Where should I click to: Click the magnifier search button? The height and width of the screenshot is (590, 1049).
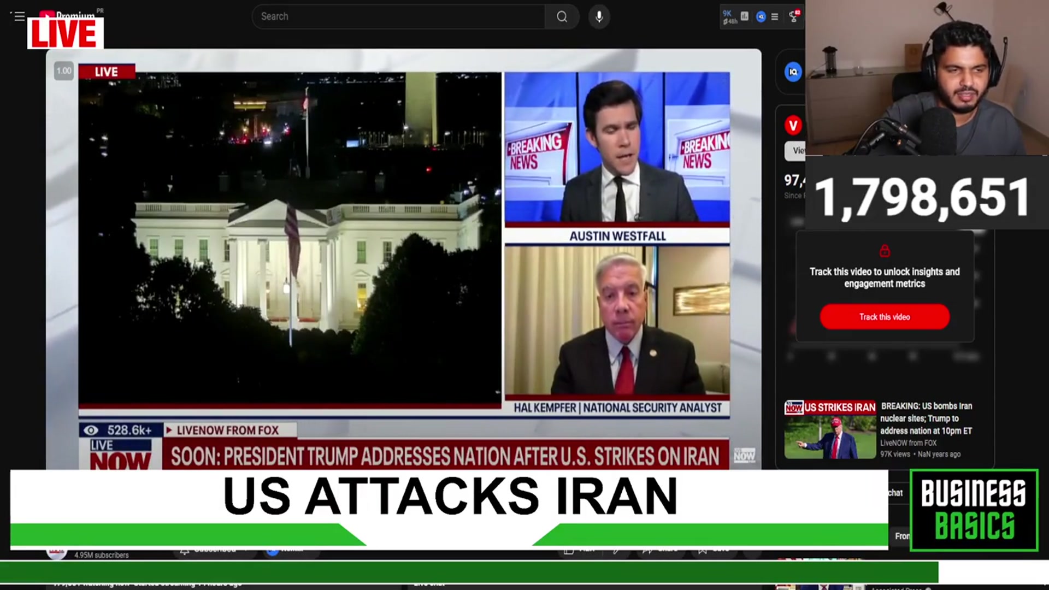click(x=562, y=16)
